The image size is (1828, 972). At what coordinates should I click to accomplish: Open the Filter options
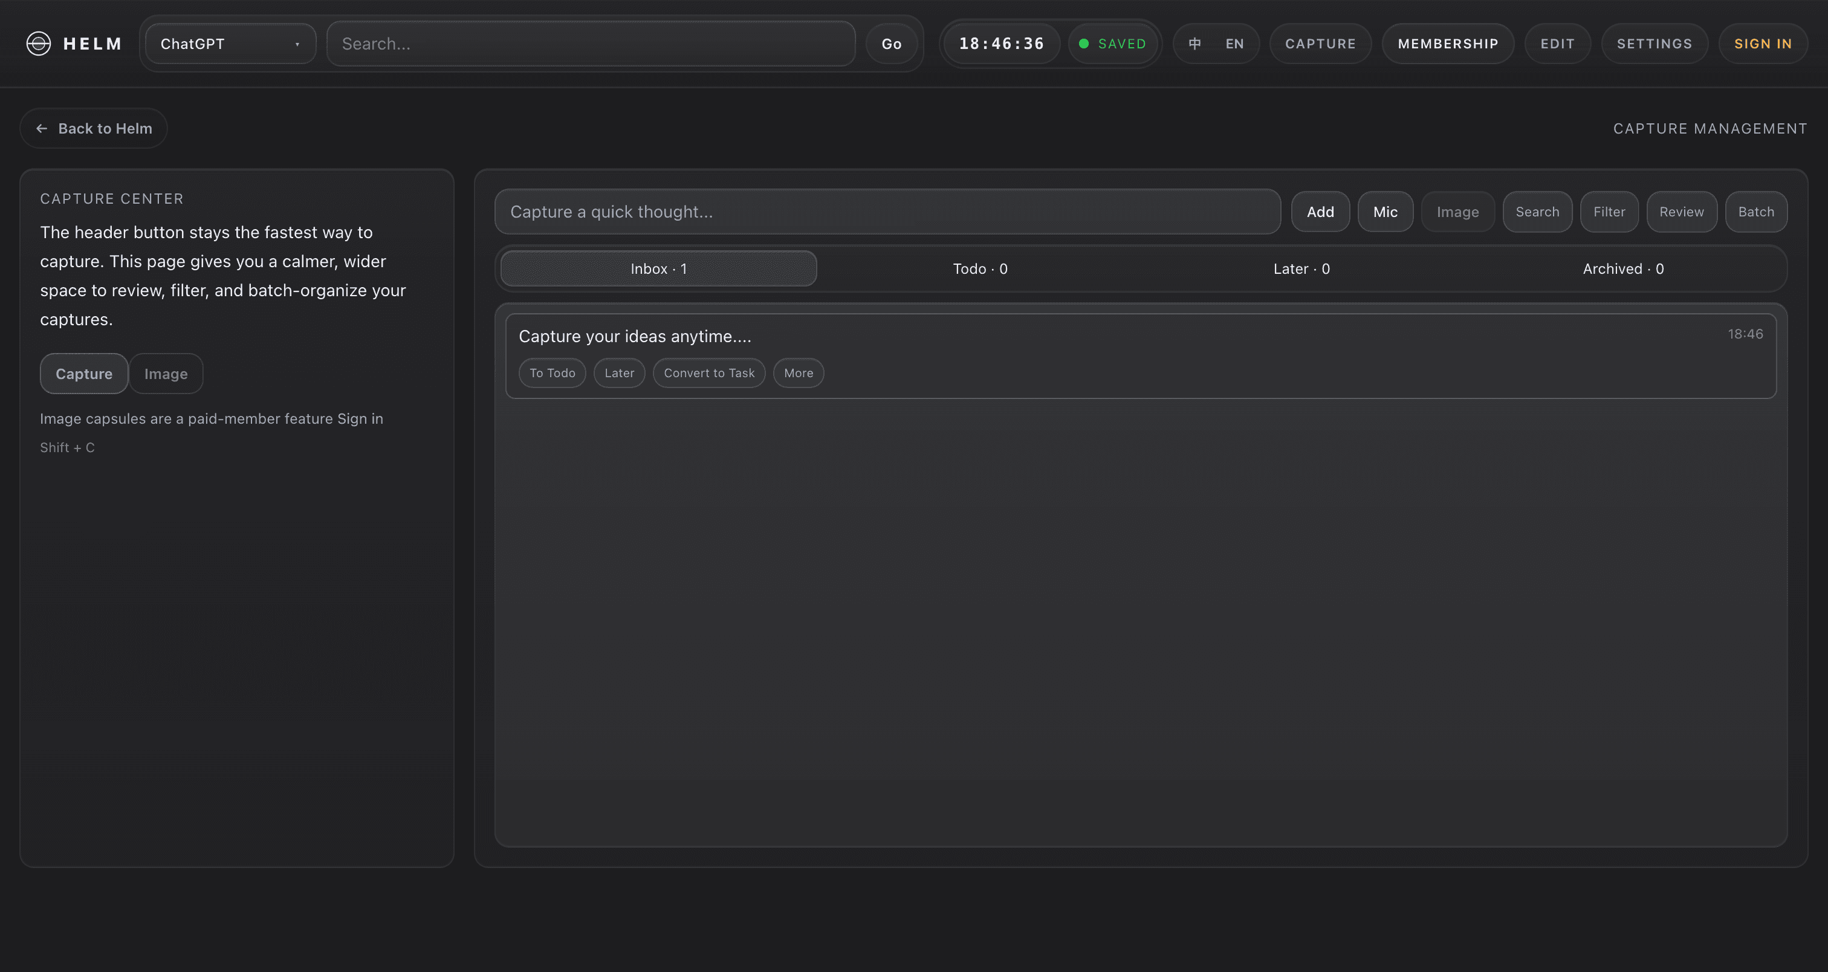[x=1609, y=212]
